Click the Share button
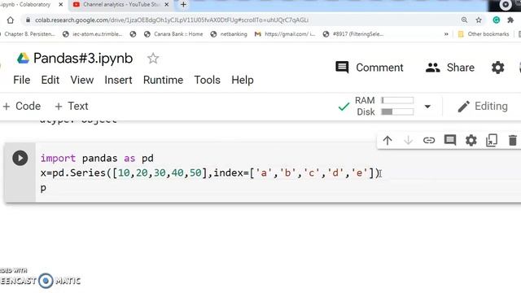The image size is (521, 293). [450, 68]
